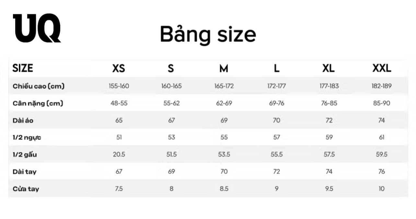Click the 20.5 hem value for XS
This screenshot has width=416, height=219.
[x=119, y=155]
